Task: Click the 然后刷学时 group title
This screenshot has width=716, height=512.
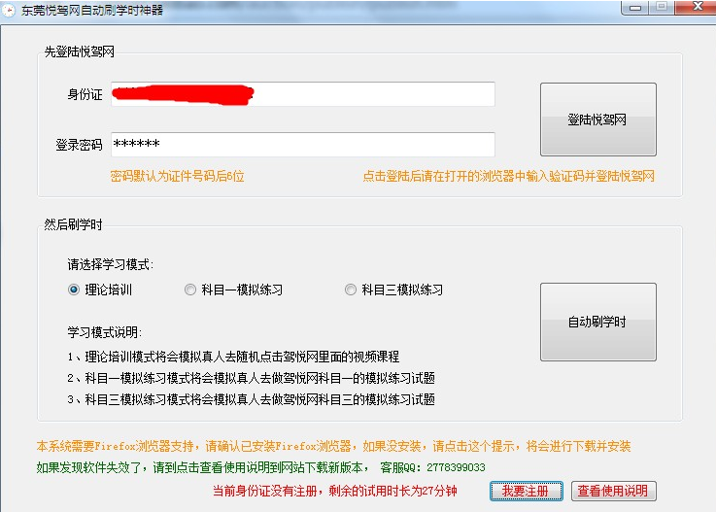Action: (73, 224)
